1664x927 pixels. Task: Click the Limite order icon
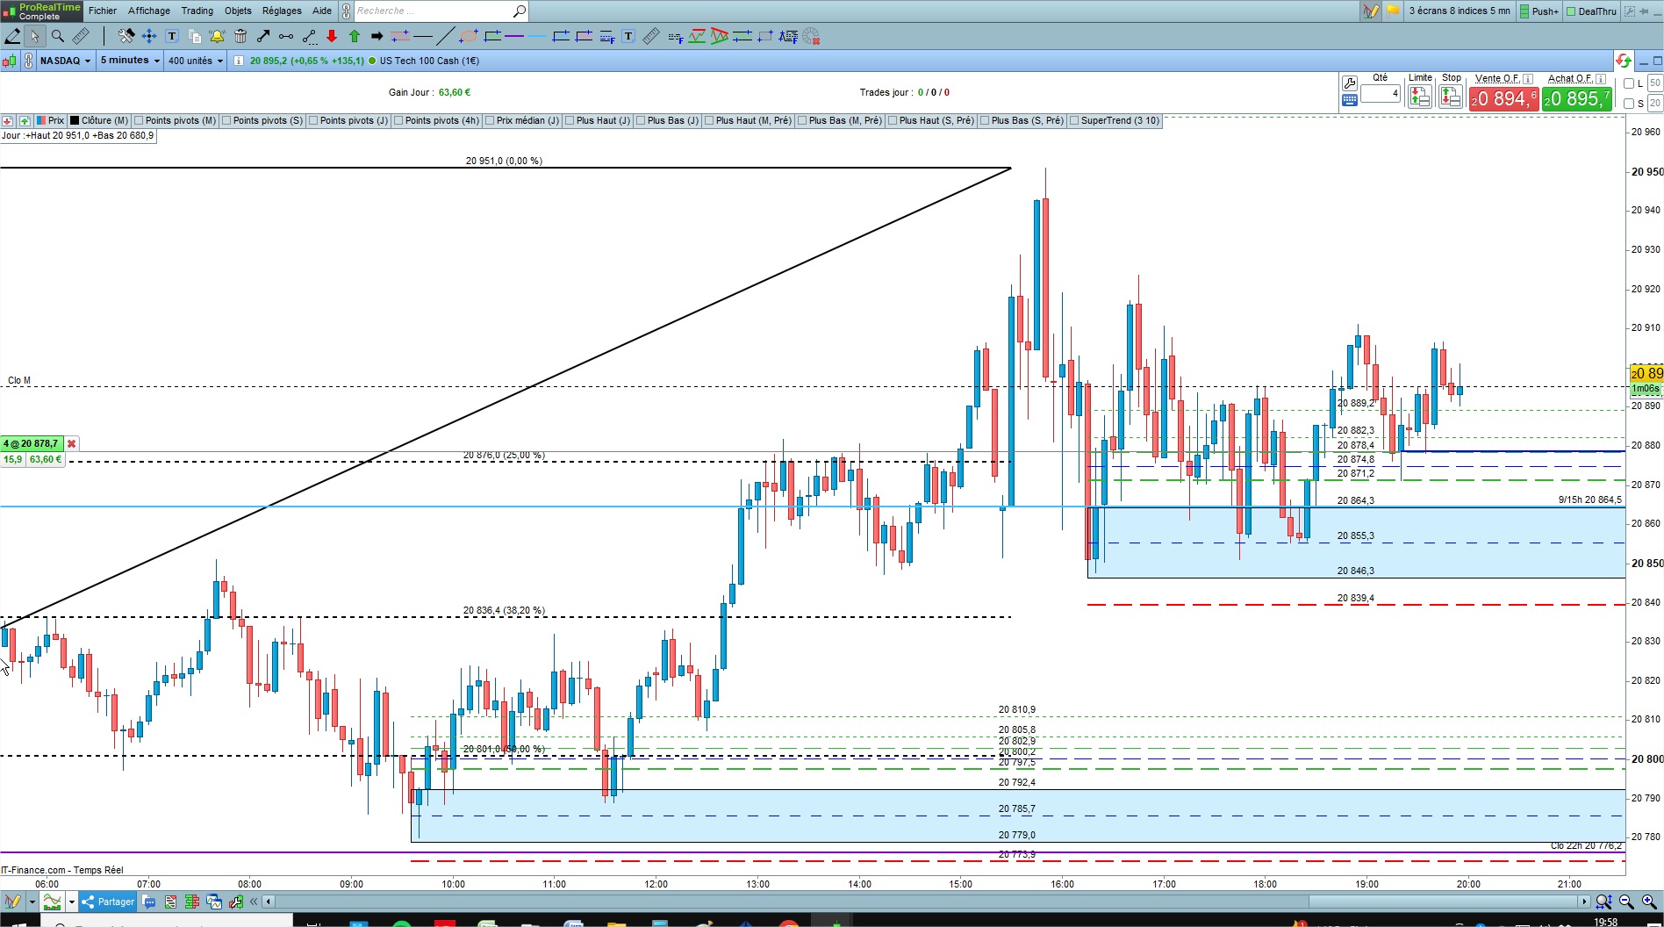click(1419, 97)
